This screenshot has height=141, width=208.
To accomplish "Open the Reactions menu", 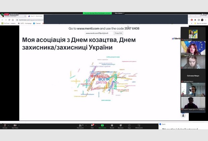I will tap(120, 126).
